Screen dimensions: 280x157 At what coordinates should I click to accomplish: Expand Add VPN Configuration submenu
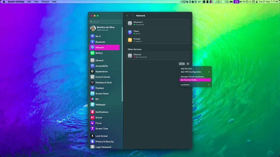pyautogui.click(x=195, y=72)
